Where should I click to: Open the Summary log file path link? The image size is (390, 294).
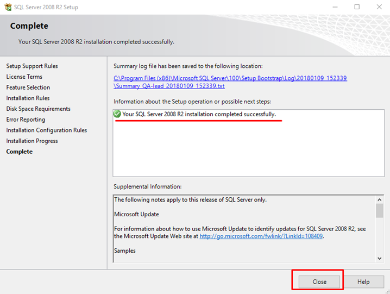point(230,82)
